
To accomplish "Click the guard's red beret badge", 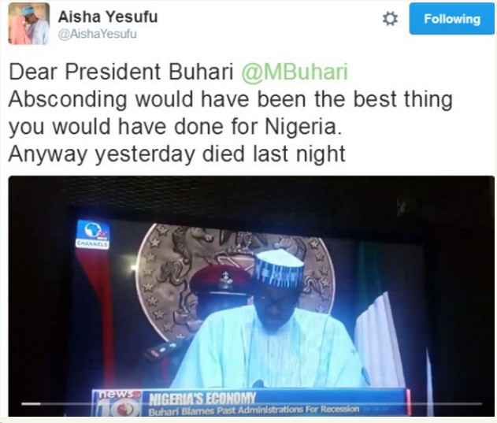I will click(226, 280).
